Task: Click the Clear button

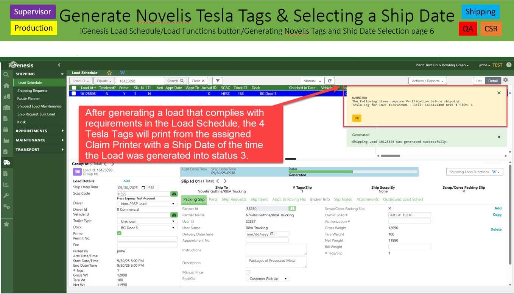Action: click(x=198, y=81)
